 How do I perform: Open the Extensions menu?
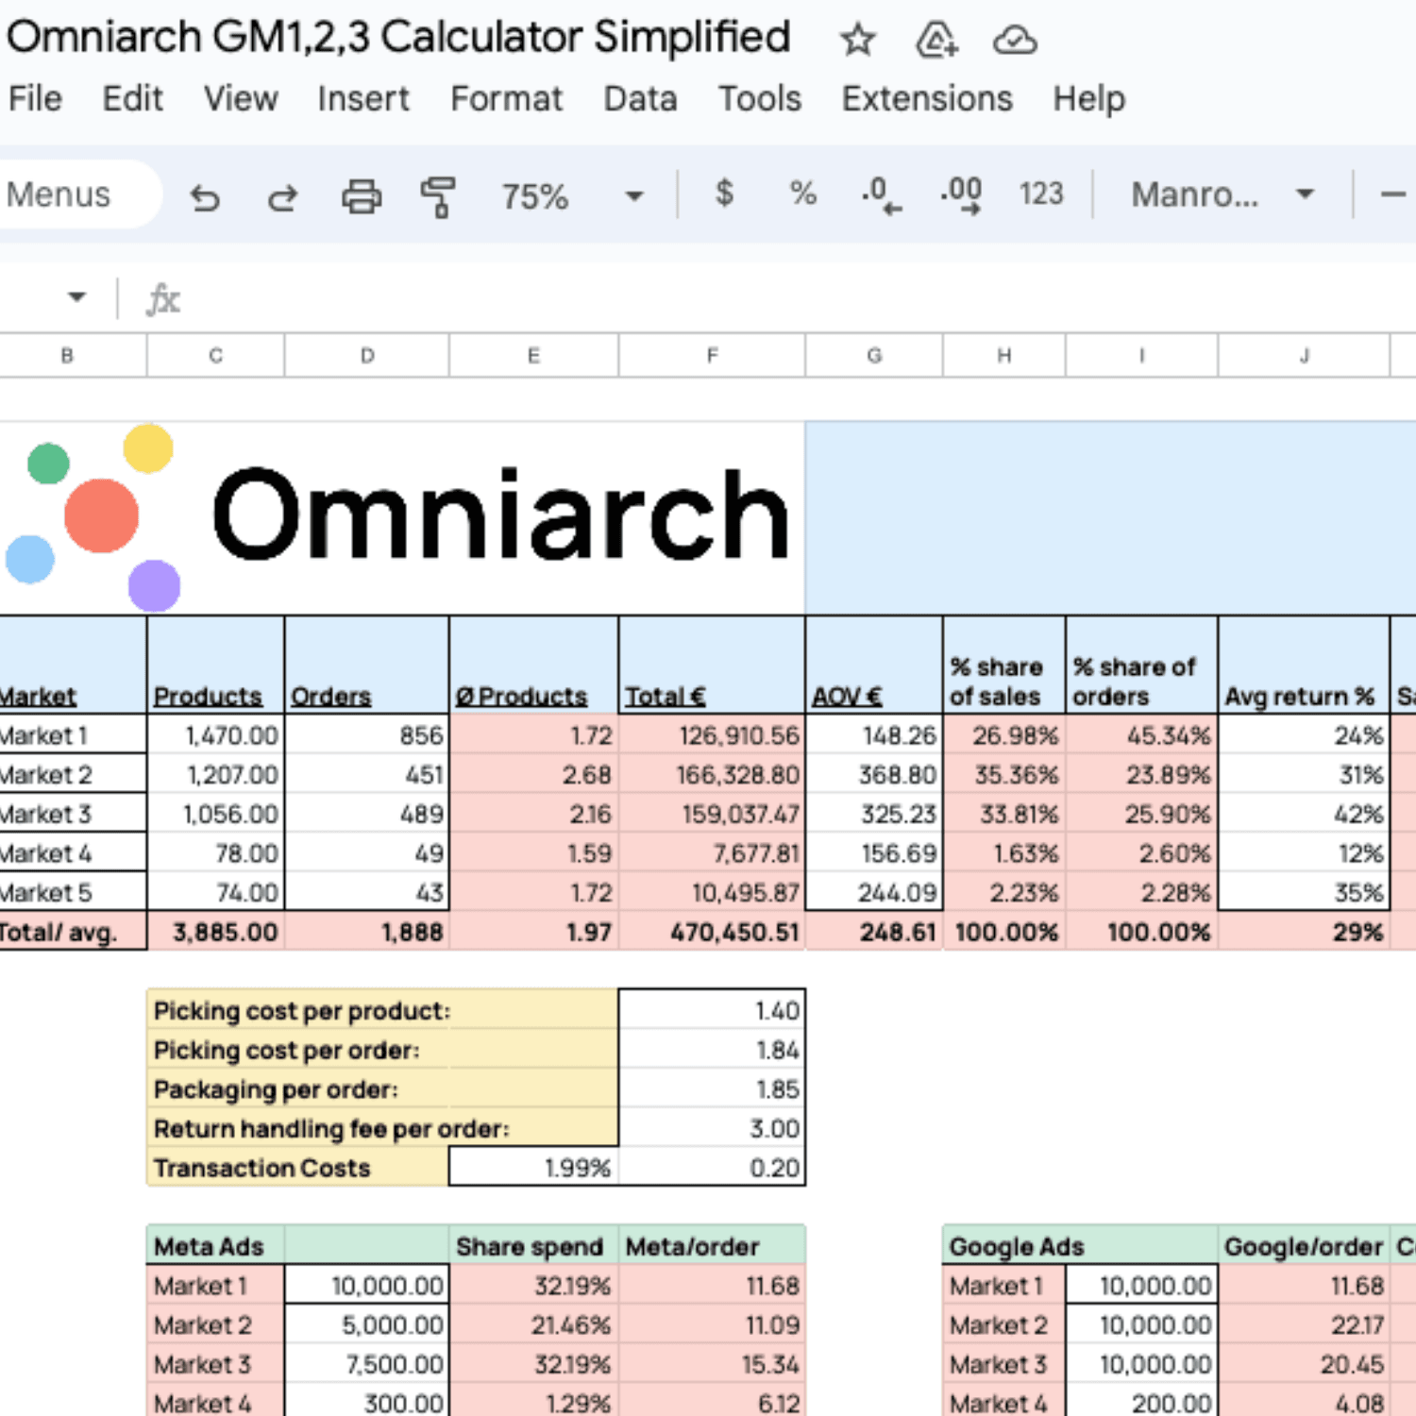(x=925, y=98)
